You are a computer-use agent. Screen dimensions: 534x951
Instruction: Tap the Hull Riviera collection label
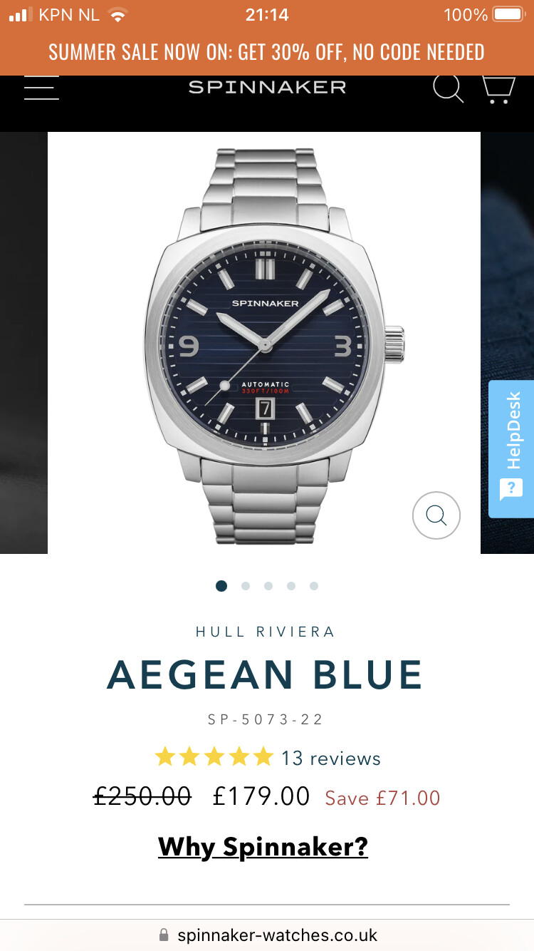[x=265, y=632]
